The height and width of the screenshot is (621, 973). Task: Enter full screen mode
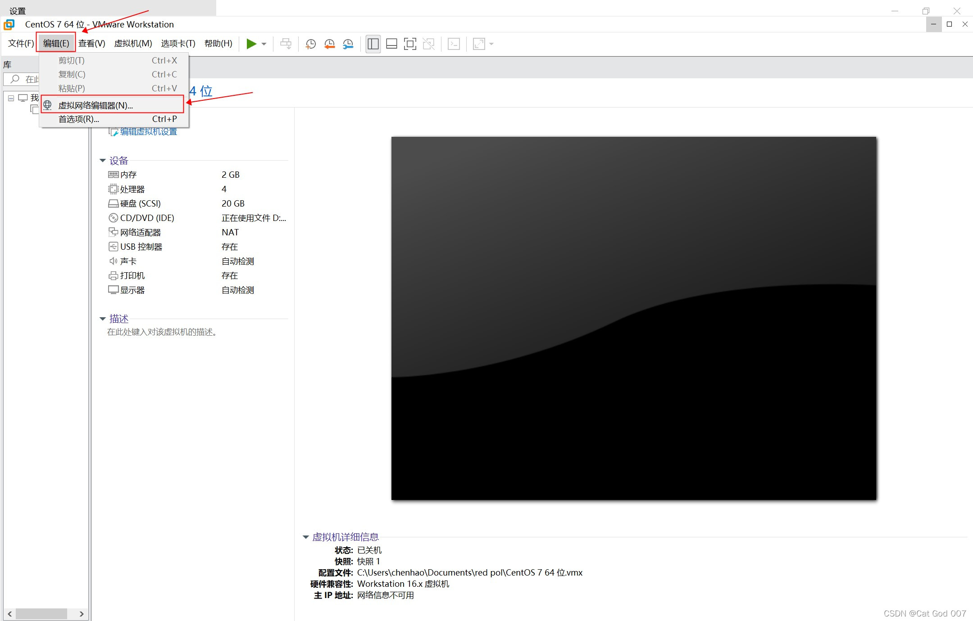pyautogui.click(x=410, y=44)
